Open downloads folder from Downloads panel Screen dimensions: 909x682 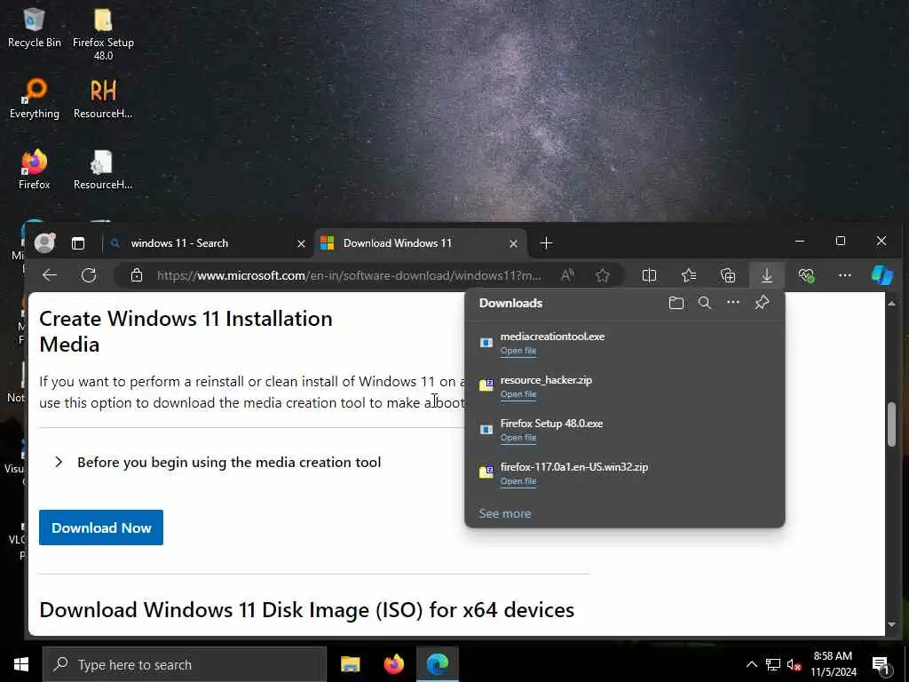pyautogui.click(x=676, y=303)
